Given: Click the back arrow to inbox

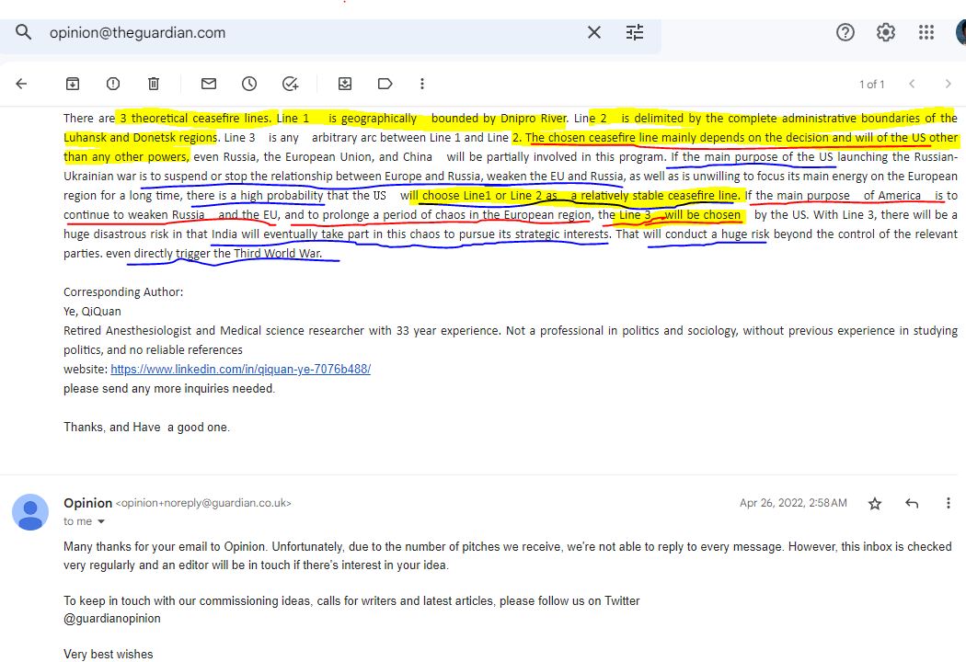Looking at the screenshot, I should point(21,84).
